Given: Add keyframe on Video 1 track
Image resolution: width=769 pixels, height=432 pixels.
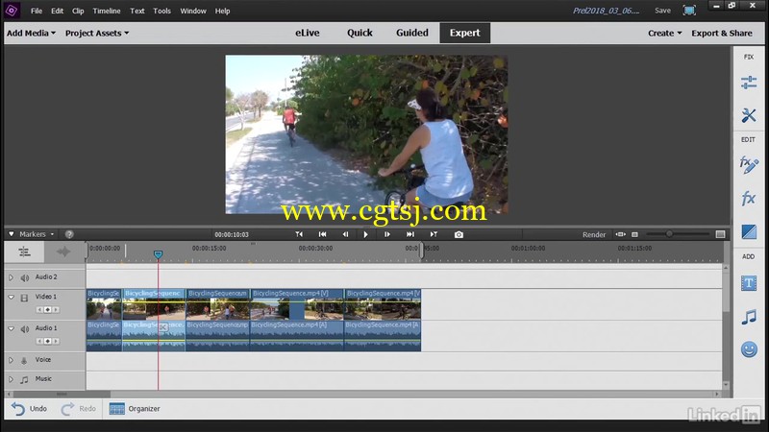Looking at the screenshot, I should 47,309.
